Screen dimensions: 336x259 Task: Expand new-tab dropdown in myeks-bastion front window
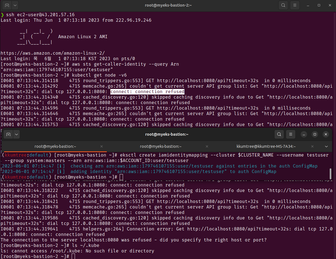click(16, 134)
